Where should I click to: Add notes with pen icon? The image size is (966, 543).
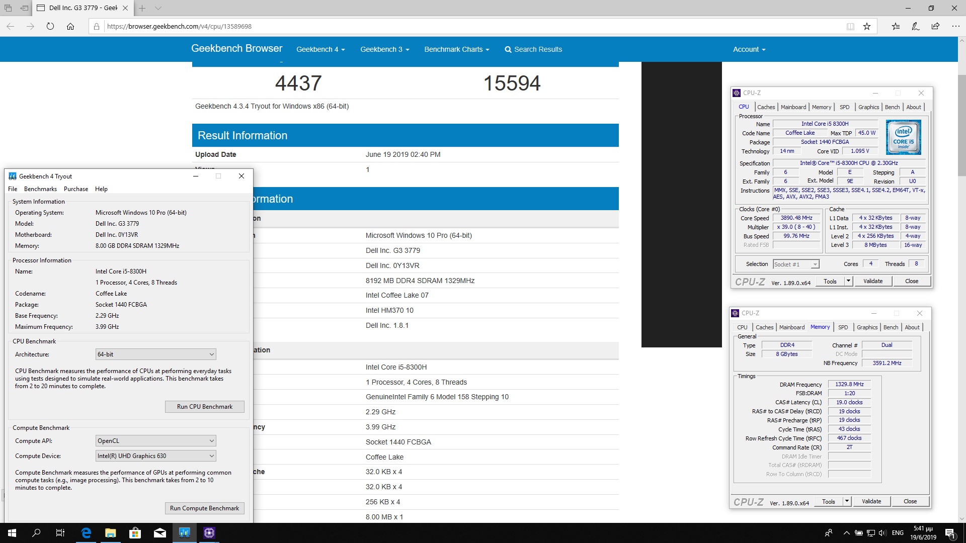[x=916, y=26]
